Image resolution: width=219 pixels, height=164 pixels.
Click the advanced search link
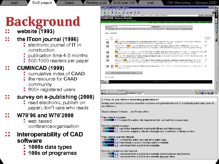coord(186,29)
